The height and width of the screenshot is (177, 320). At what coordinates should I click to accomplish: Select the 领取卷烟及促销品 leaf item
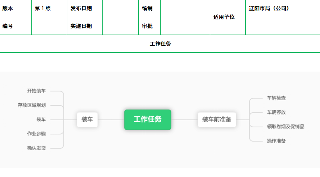pyautogui.click(x=286, y=127)
